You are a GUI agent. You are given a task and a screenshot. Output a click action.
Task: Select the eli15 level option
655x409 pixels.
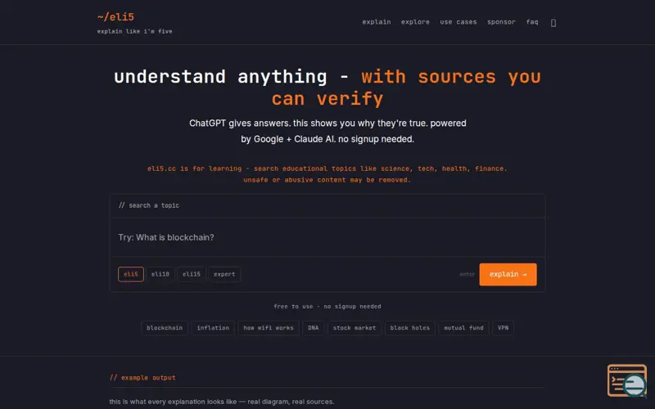[x=192, y=274]
